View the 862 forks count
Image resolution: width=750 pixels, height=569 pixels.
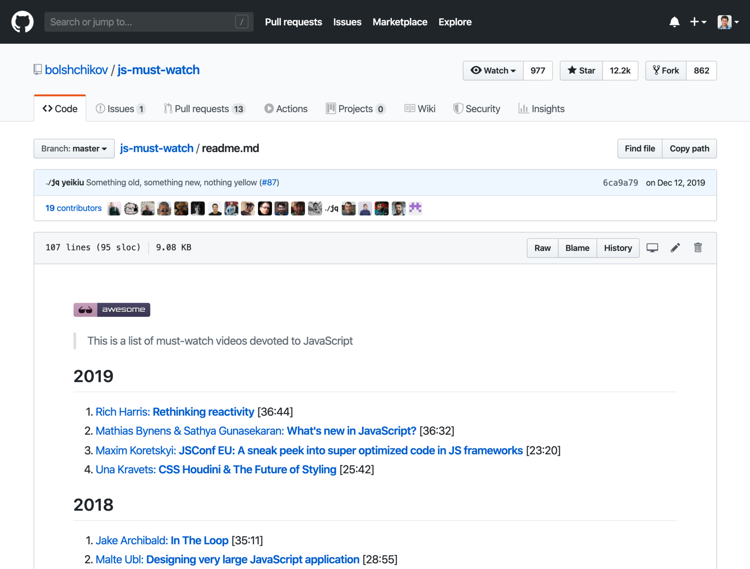701,70
